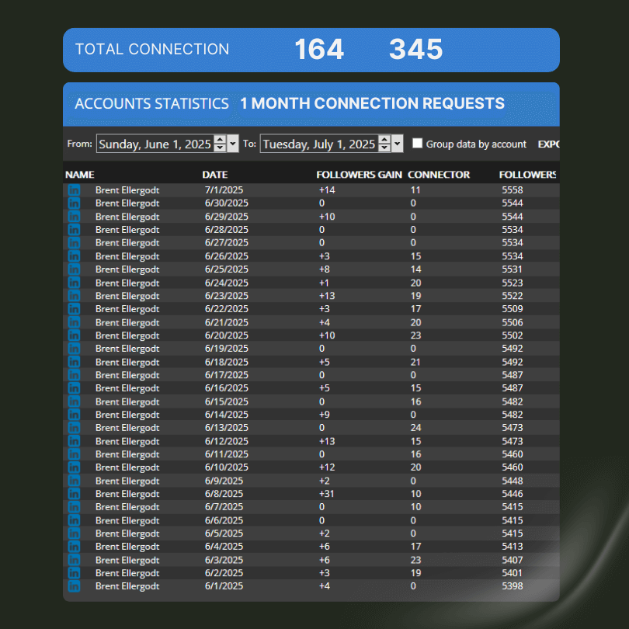629x629 pixels.
Task: Select the LinkedIn icon in the 6/20/2025 row
Action: 75,335
